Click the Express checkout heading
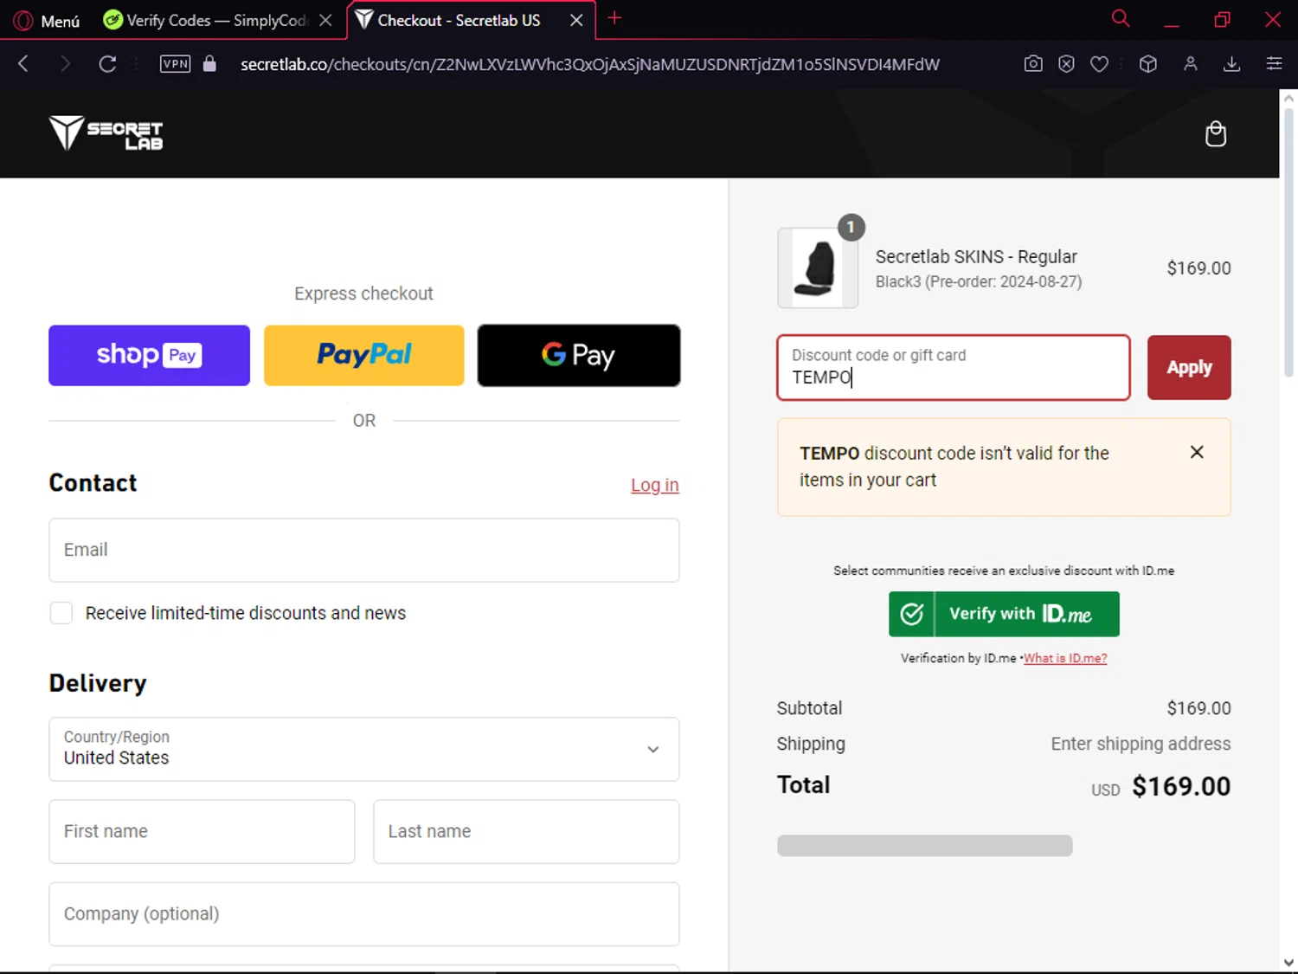1298x974 pixels. 363,293
